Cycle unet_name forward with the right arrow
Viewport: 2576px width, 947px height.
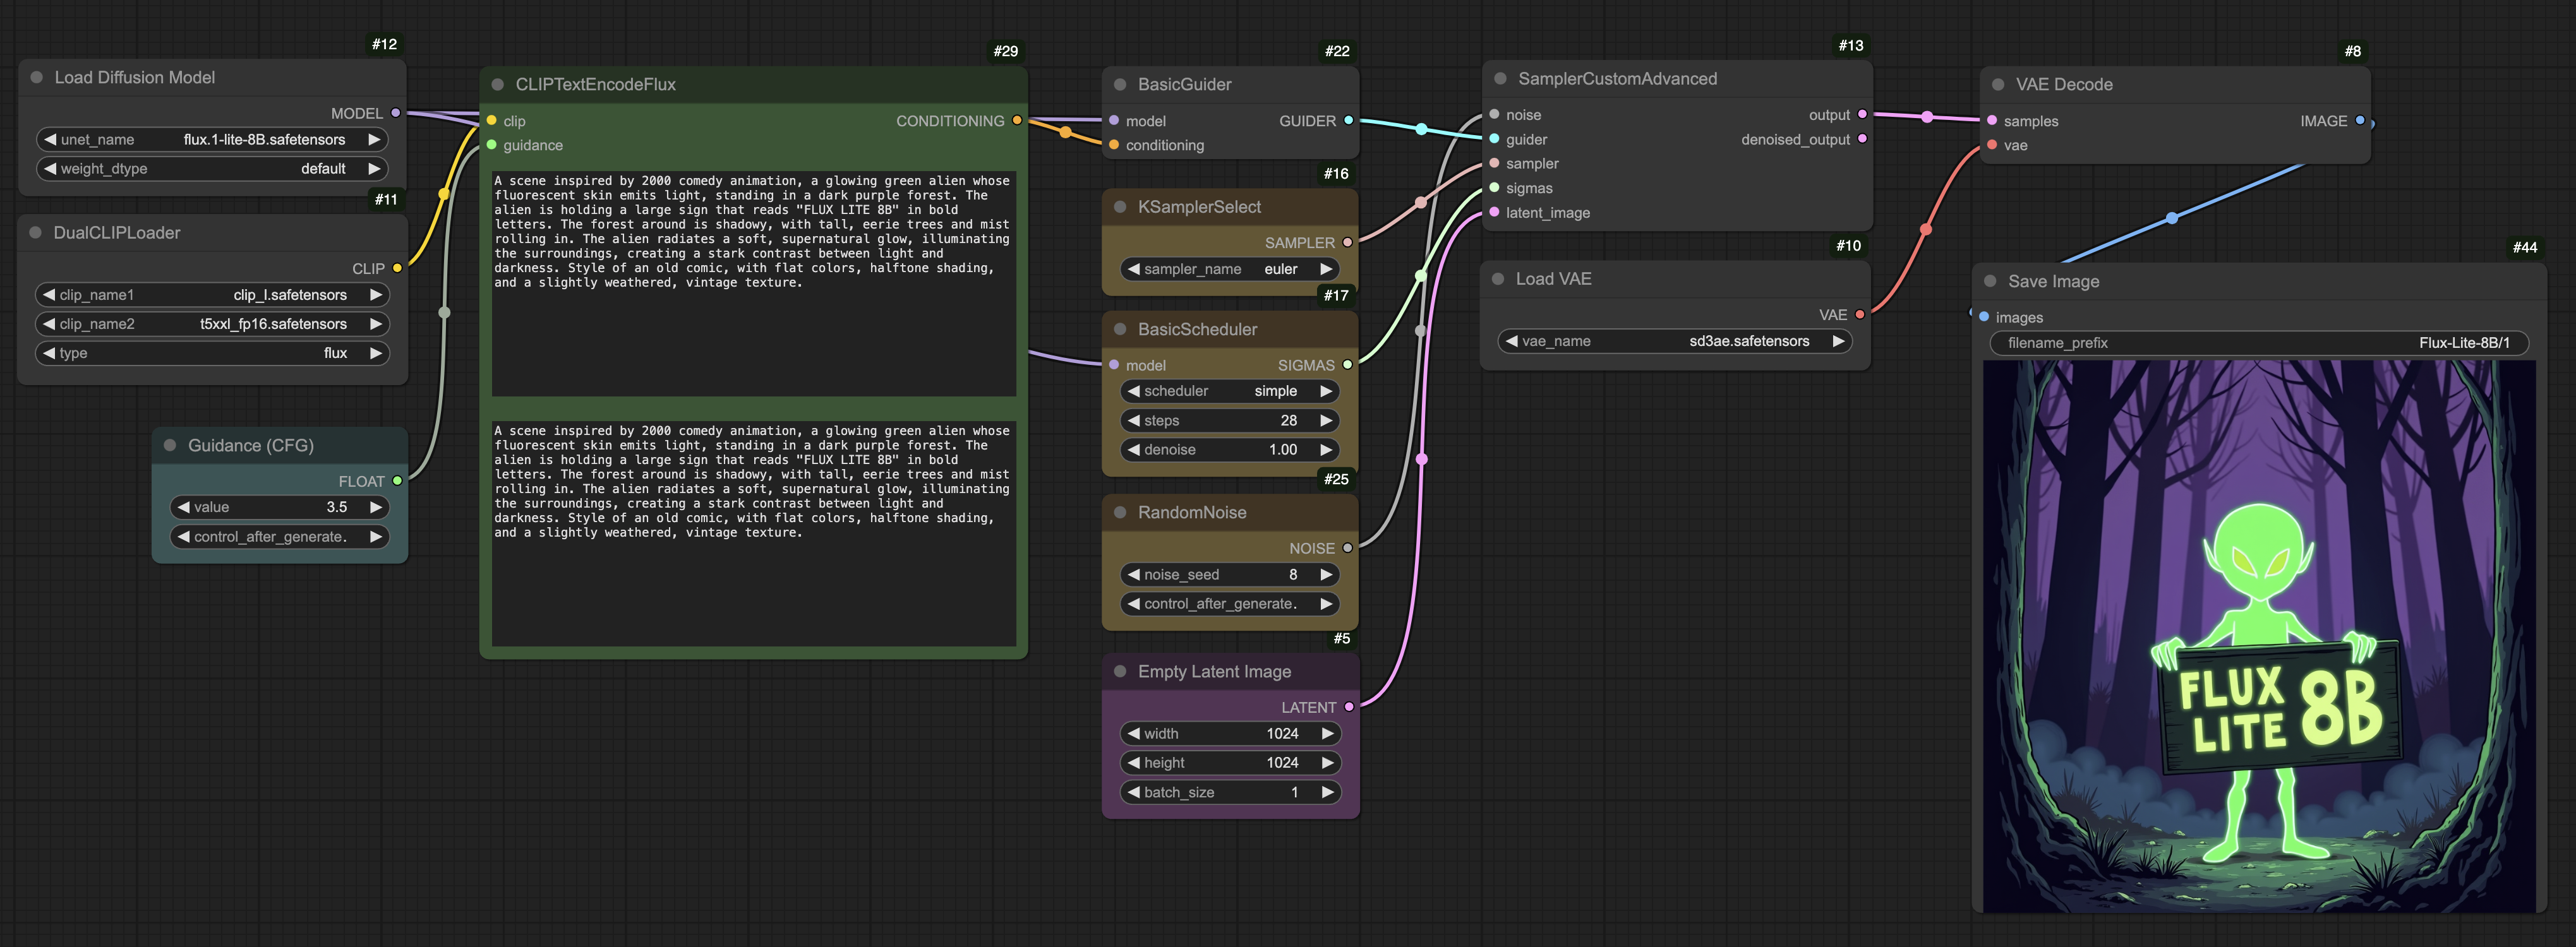[374, 139]
